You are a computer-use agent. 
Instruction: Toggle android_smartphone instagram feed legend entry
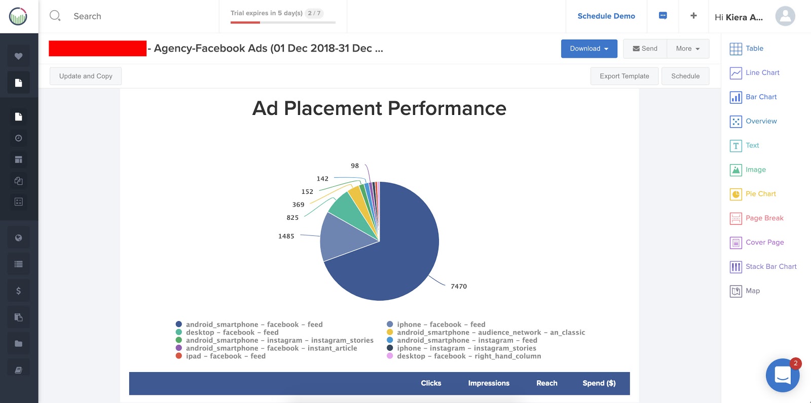[462, 340]
